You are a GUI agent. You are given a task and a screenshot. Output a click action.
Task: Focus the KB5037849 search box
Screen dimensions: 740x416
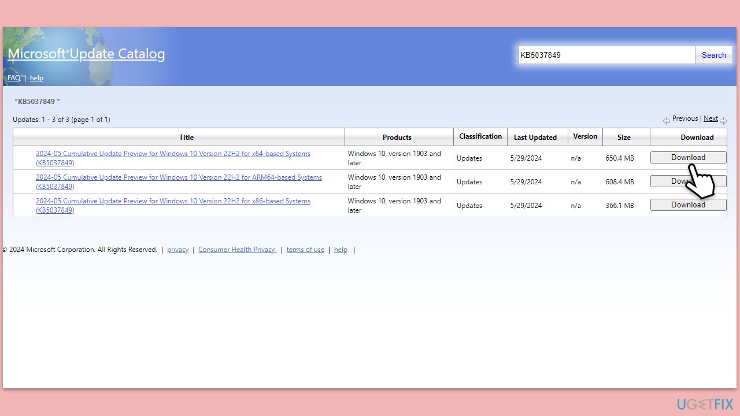pyautogui.click(x=606, y=55)
